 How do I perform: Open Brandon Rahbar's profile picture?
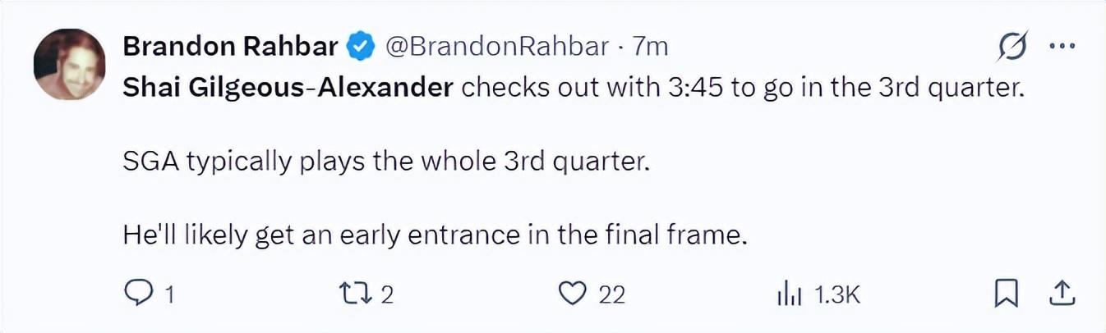pyautogui.click(x=69, y=65)
